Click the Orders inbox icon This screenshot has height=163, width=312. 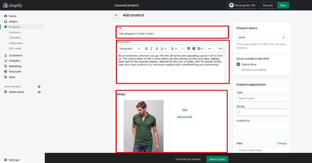tap(5, 21)
